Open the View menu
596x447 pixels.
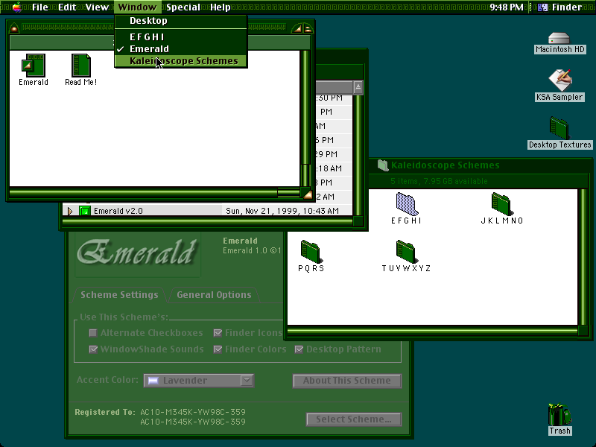pyautogui.click(x=97, y=7)
